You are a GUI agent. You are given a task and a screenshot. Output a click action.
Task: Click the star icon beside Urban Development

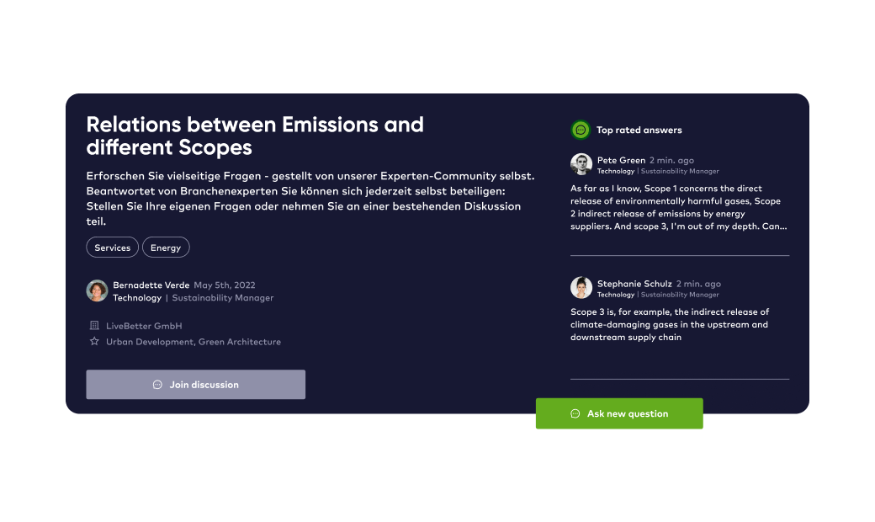[94, 341]
